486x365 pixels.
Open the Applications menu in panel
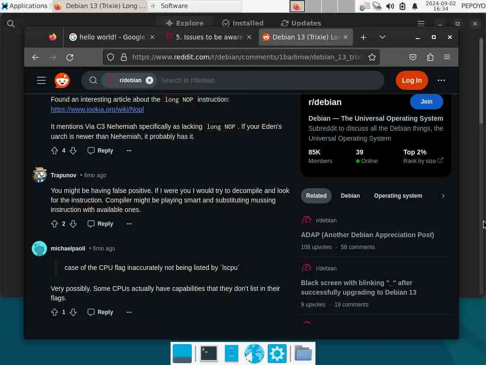(26, 6)
